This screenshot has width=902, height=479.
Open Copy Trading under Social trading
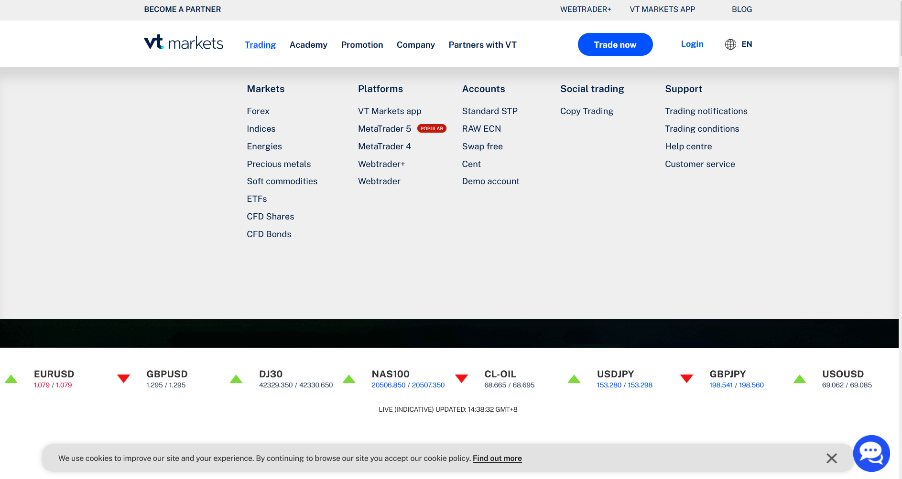click(x=587, y=111)
